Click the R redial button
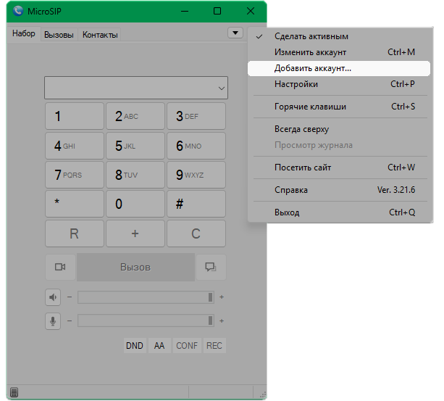Viewport: 444px width, 401px height. (75, 233)
